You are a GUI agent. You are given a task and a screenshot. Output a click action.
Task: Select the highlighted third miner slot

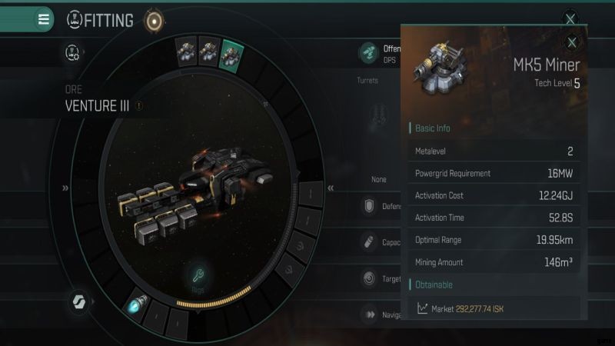pos(232,55)
